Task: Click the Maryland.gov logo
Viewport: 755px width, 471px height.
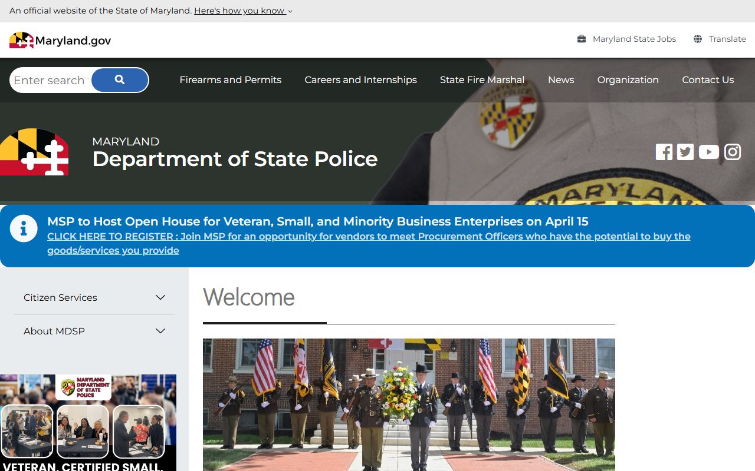Action: 60,40
